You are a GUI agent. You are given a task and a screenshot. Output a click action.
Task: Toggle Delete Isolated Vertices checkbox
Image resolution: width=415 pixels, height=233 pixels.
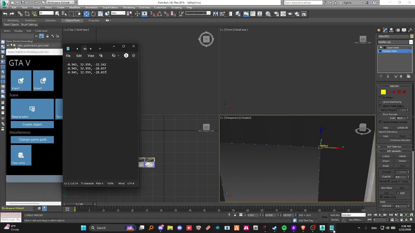click(x=380, y=122)
